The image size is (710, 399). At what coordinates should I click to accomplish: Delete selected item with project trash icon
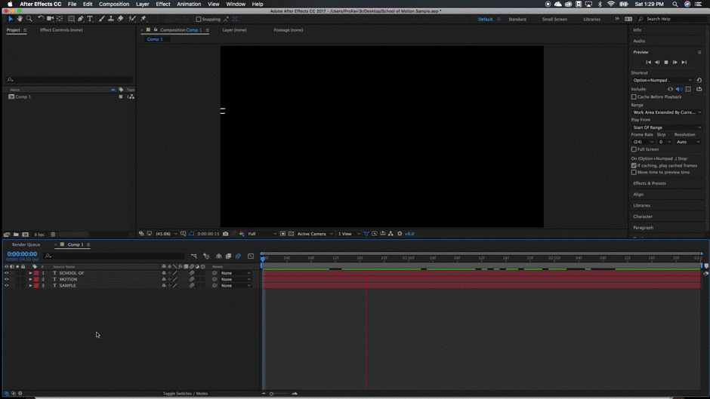pos(53,235)
